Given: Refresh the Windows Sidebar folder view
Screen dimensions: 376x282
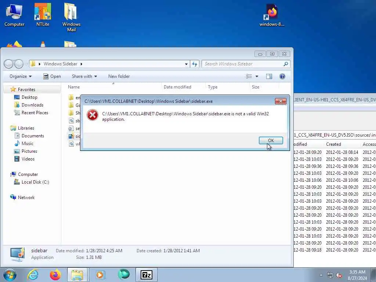Looking at the screenshot, I should tap(195, 64).
